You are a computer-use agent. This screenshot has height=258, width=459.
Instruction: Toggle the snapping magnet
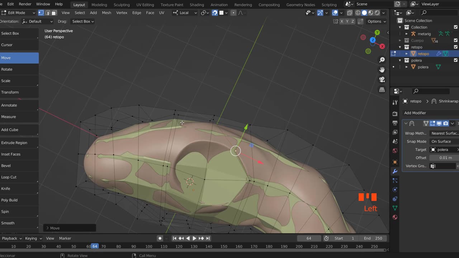214,13
